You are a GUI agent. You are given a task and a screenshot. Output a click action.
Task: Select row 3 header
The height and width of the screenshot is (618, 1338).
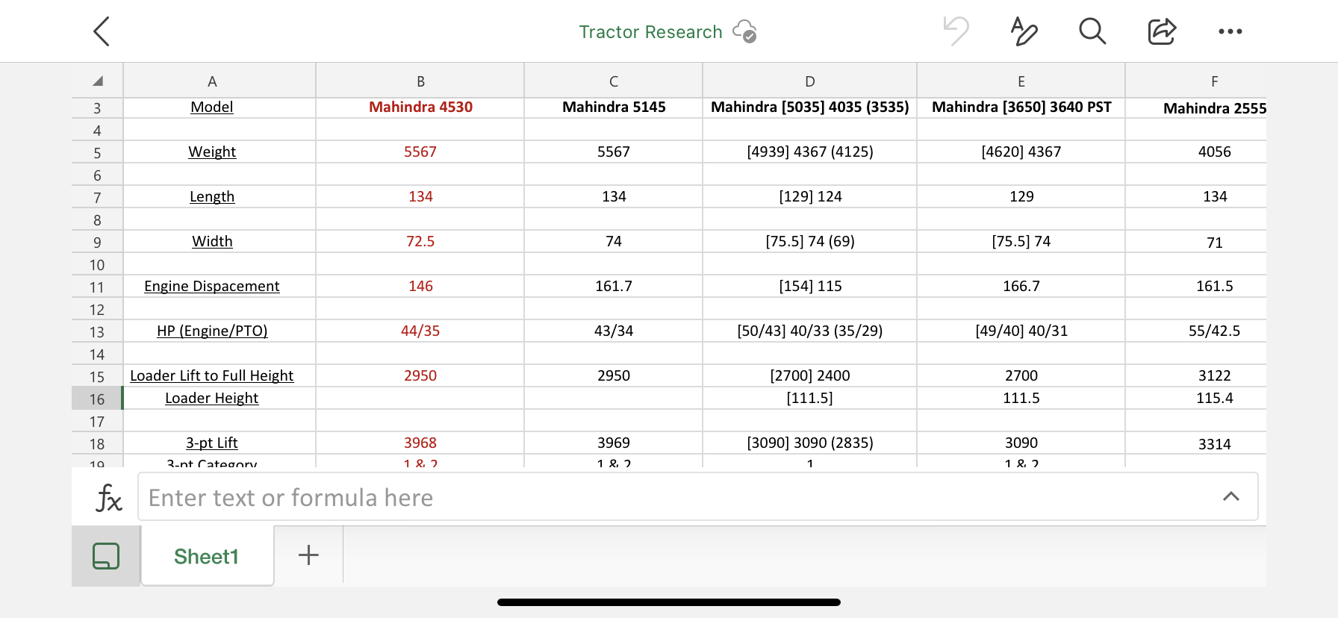tap(97, 108)
